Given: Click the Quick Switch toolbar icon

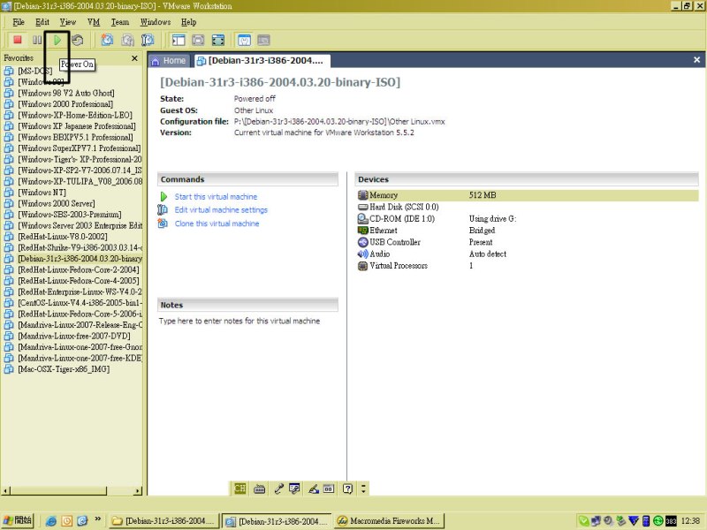Looking at the screenshot, I should click(x=198, y=40).
